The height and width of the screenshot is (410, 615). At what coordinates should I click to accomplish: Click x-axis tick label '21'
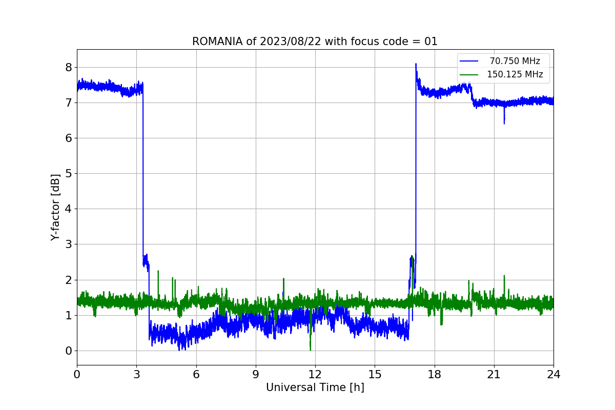(494, 374)
